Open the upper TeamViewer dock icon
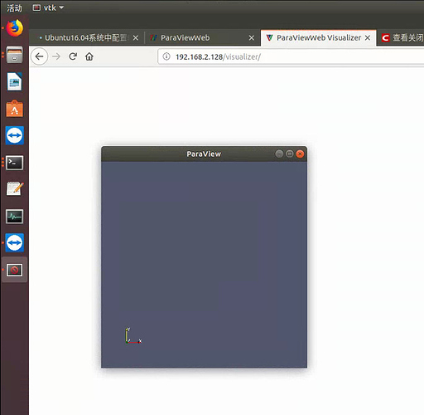Viewport: 424px width, 415px height. pyautogui.click(x=15, y=135)
